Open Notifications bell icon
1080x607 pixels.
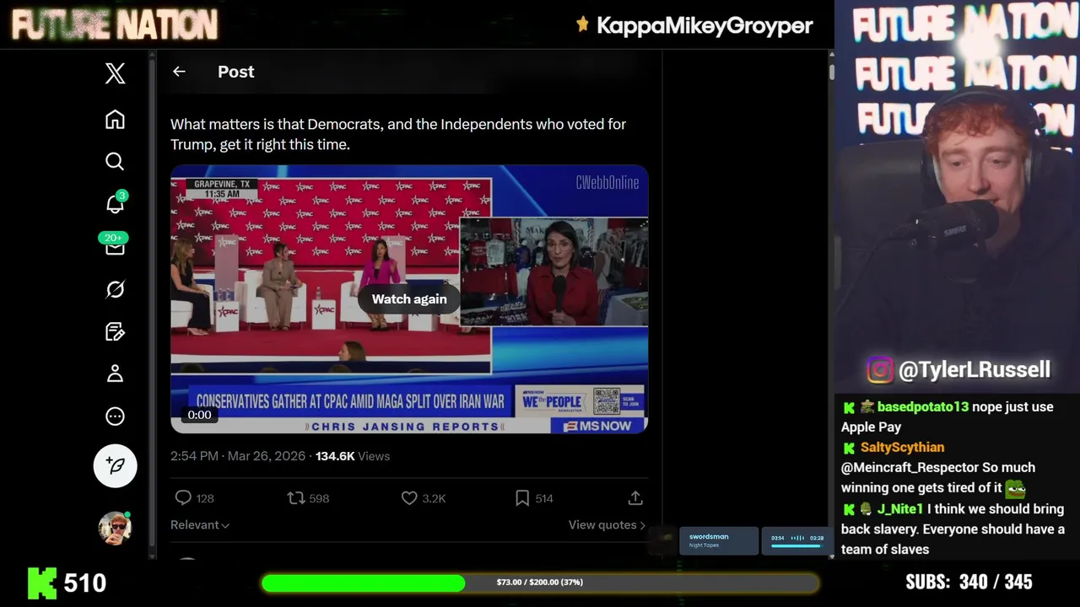coord(115,204)
